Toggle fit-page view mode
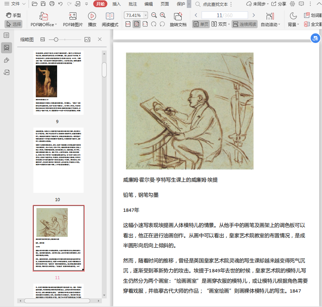Image resolution: width=322 pixels, height=307 pixels. point(137,24)
